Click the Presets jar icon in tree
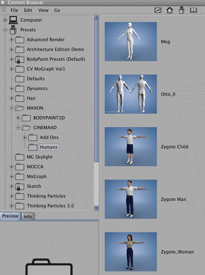This screenshot has height=275, width=205. pyautogui.click(x=13, y=30)
